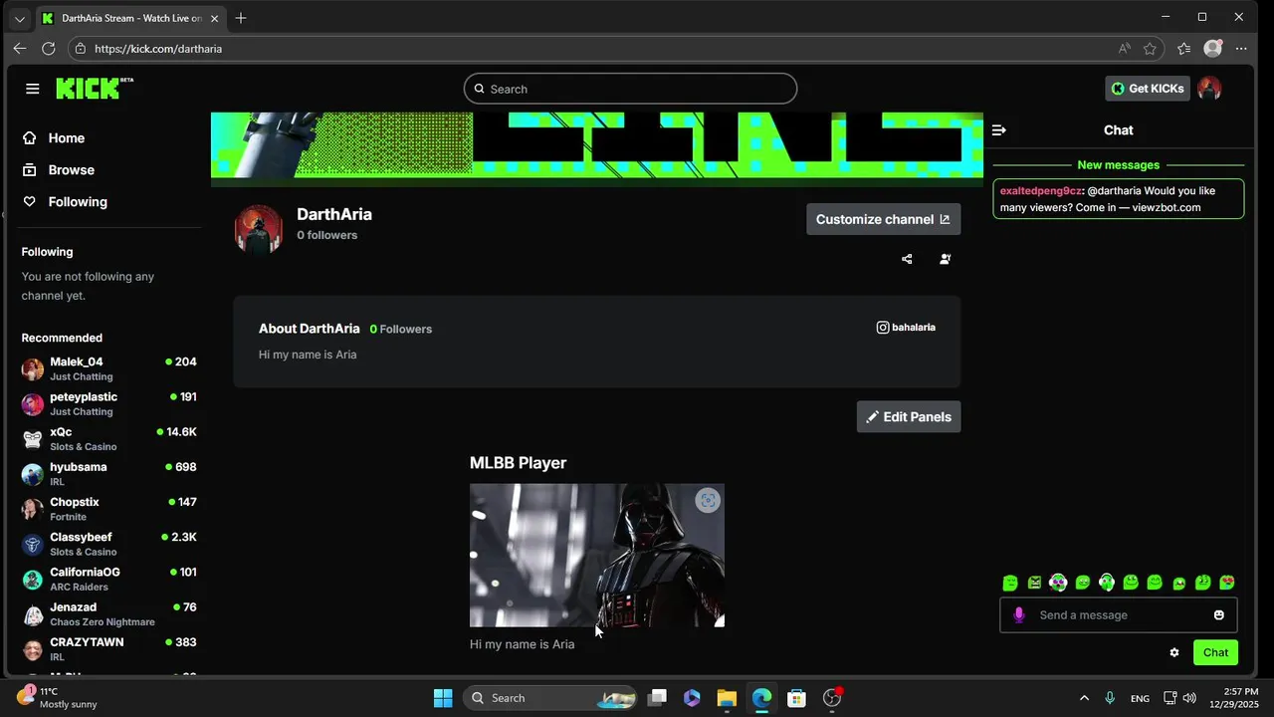Open Microsoft Store from taskbar
Viewport: 1274px width, 717px height.
click(x=796, y=698)
